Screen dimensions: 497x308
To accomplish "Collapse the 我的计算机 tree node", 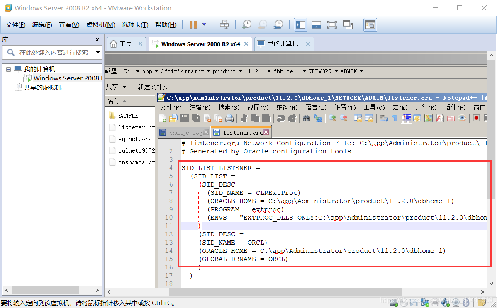I will click(x=9, y=69).
